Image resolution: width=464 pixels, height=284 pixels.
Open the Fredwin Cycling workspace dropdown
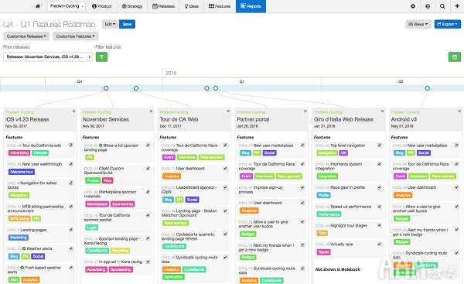(67, 6)
